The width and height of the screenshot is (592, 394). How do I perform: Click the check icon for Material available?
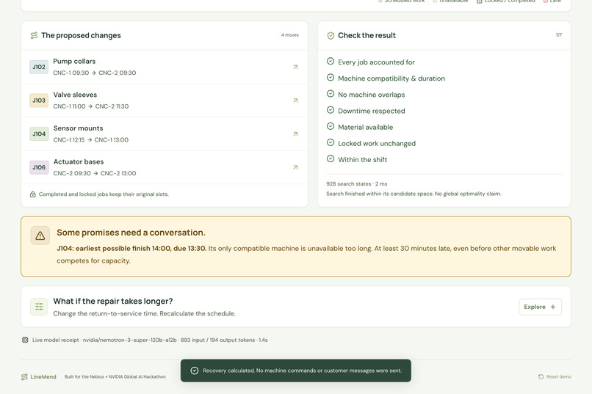(331, 126)
